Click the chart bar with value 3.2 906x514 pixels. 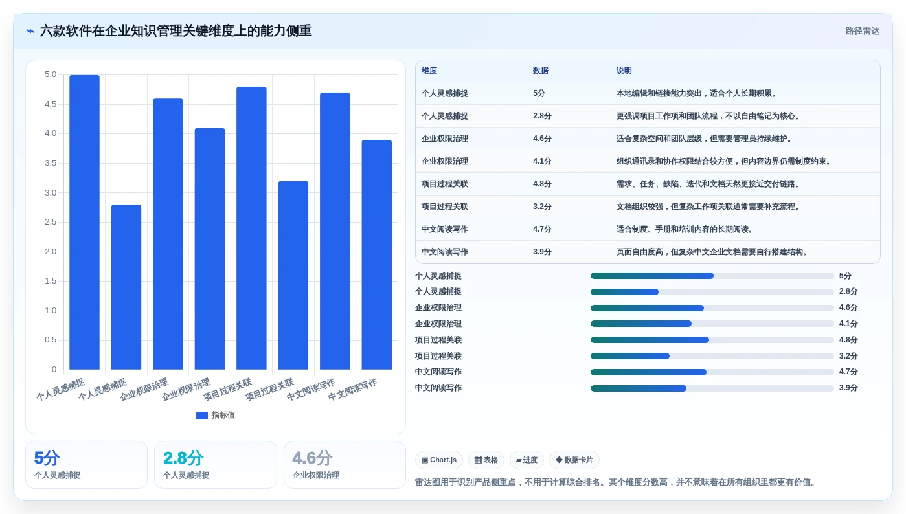pos(293,275)
